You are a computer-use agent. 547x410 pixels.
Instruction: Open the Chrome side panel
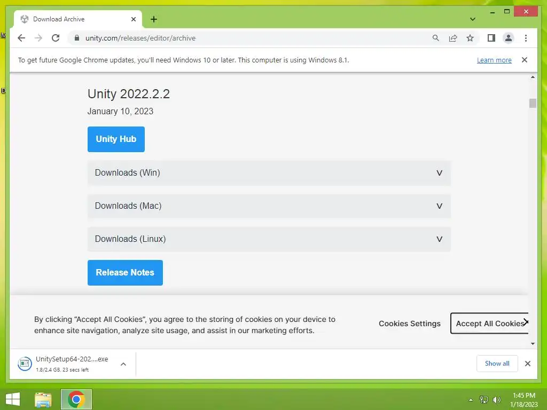click(491, 38)
